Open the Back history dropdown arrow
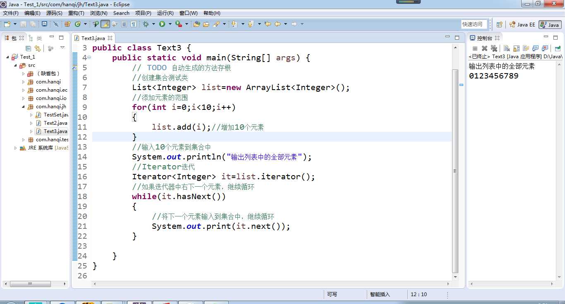This screenshot has height=304, width=565. (285, 24)
